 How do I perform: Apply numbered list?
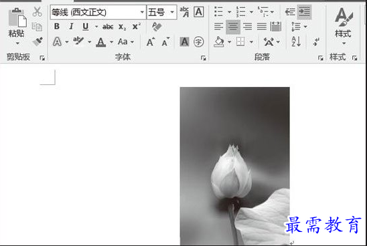[240, 11]
